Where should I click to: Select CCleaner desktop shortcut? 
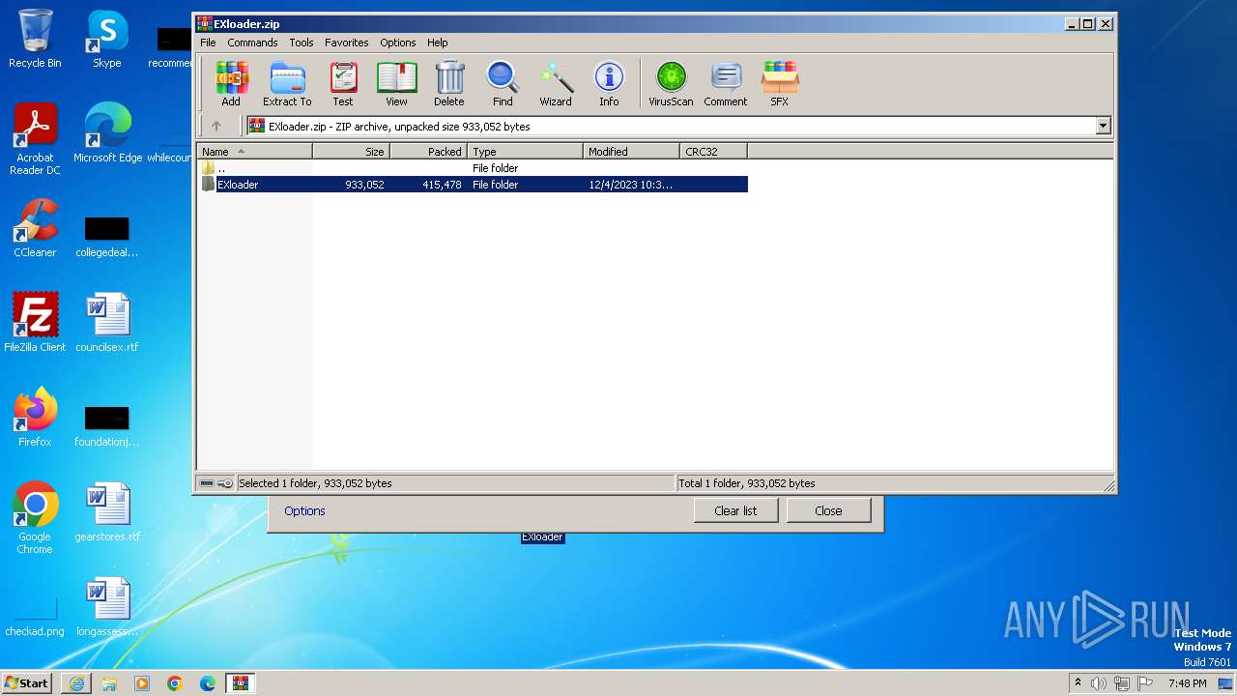point(35,228)
